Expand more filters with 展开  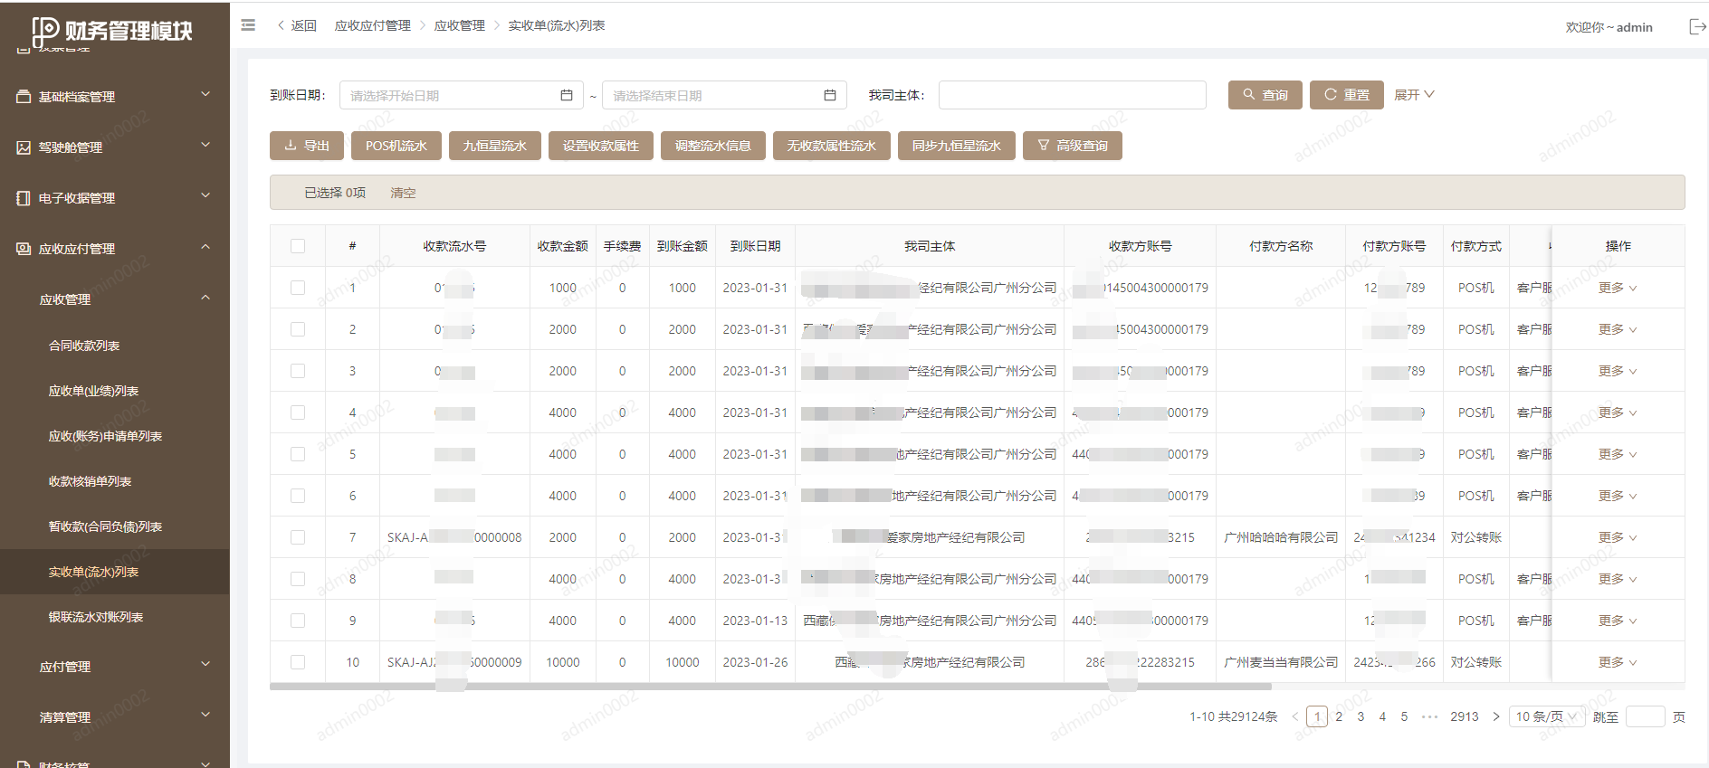pos(1414,95)
